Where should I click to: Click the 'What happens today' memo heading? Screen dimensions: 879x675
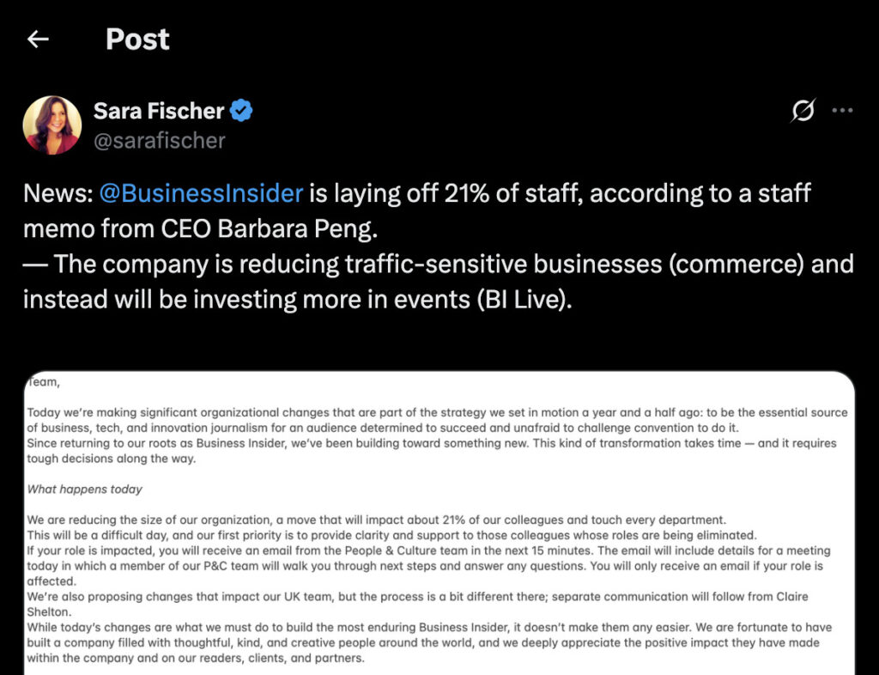click(85, 490)
